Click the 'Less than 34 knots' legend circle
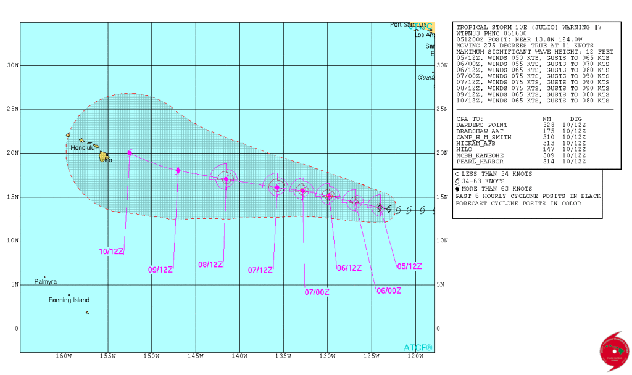632x375 pixels. (457, 173)
